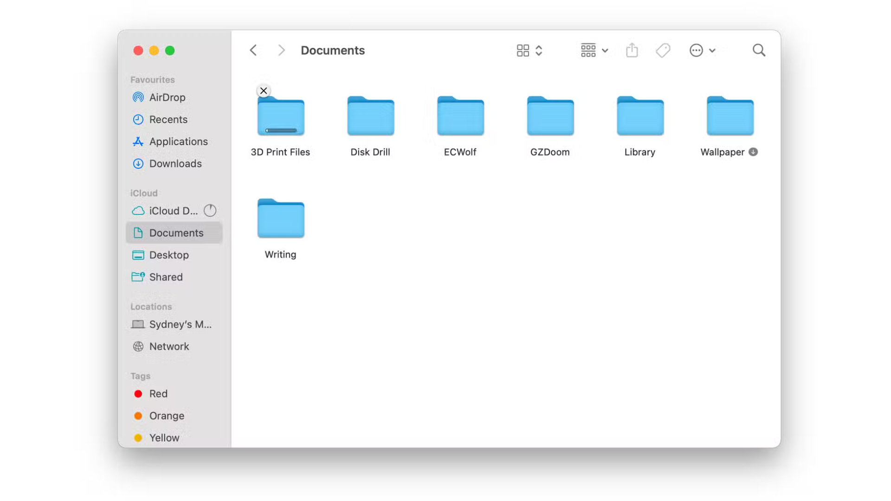
Task: Select Downloads in the sidebar
Action: point(175,164)
